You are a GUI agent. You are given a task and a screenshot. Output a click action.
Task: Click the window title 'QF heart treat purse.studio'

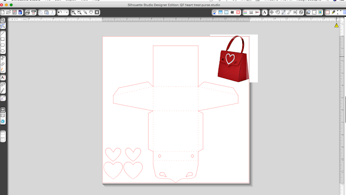pos(200,5)
